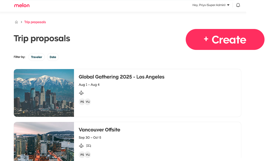
Task: Toggle the Date filter
Action: click(x=53, y=57)
